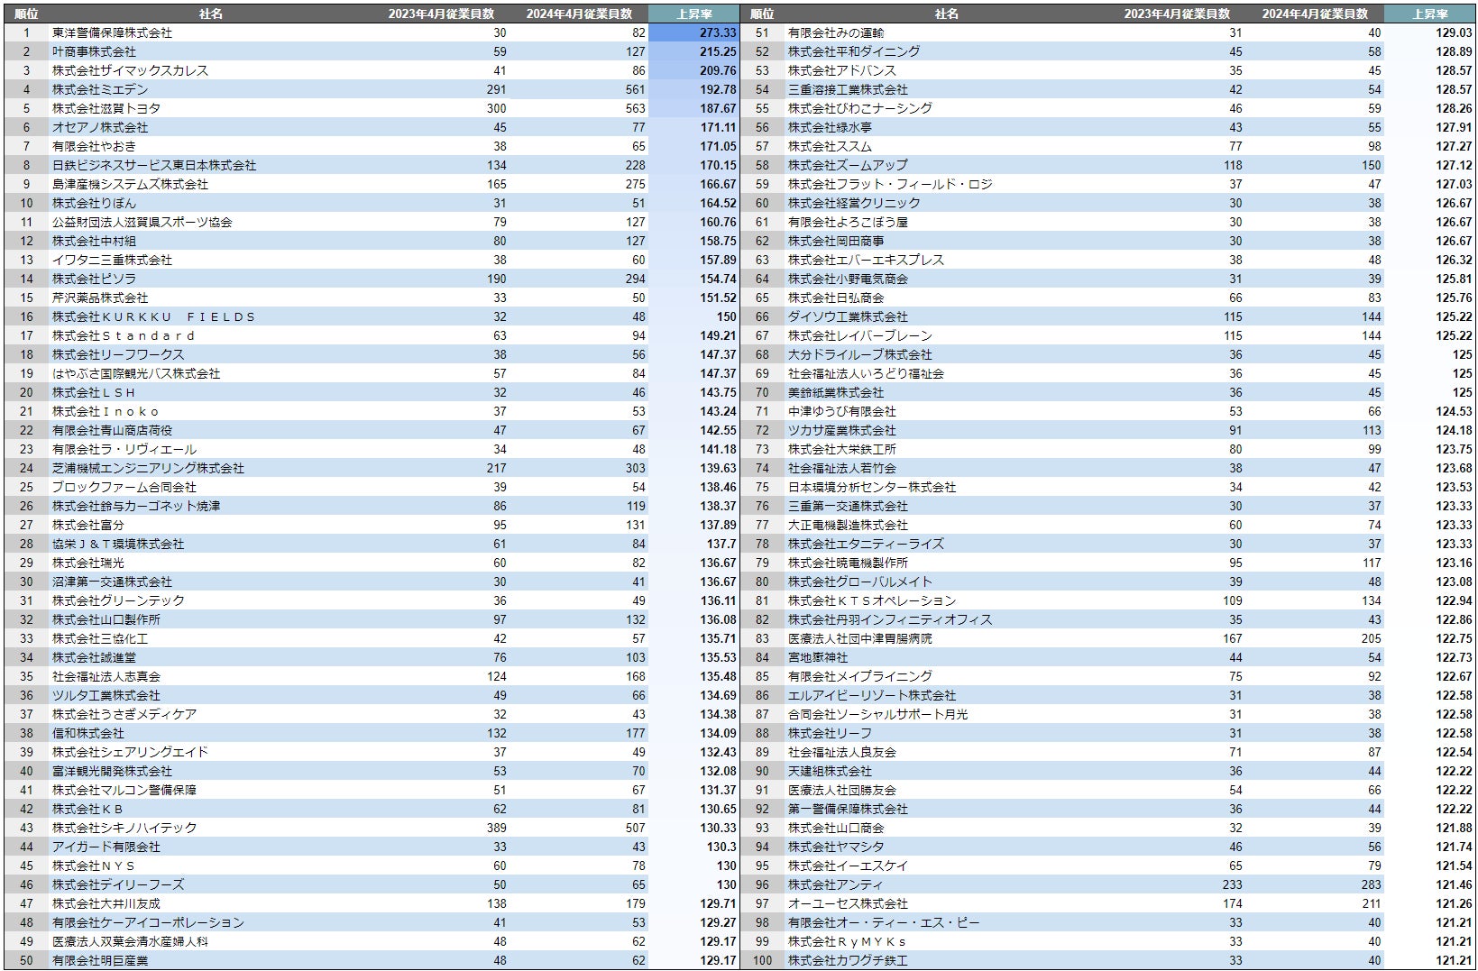Screen dimensions: 1478x971
Task: Select 株式会社うさぎメディケア
Action: click(124, 714)
